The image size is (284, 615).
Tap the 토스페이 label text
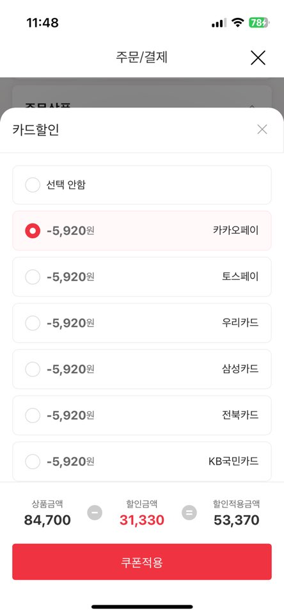point(240,276)
